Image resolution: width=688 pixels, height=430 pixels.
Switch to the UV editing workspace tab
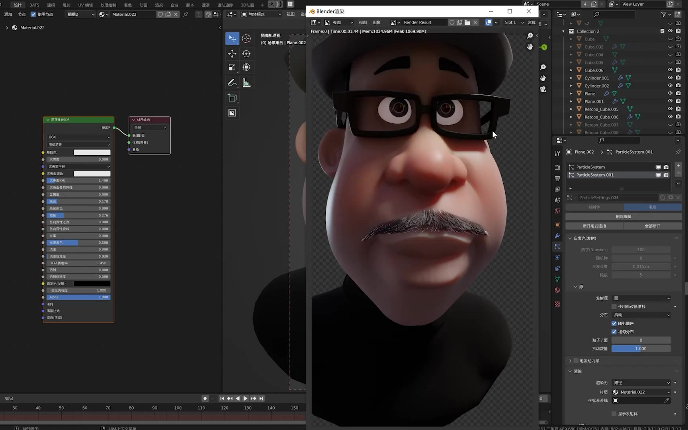(85, 5)
